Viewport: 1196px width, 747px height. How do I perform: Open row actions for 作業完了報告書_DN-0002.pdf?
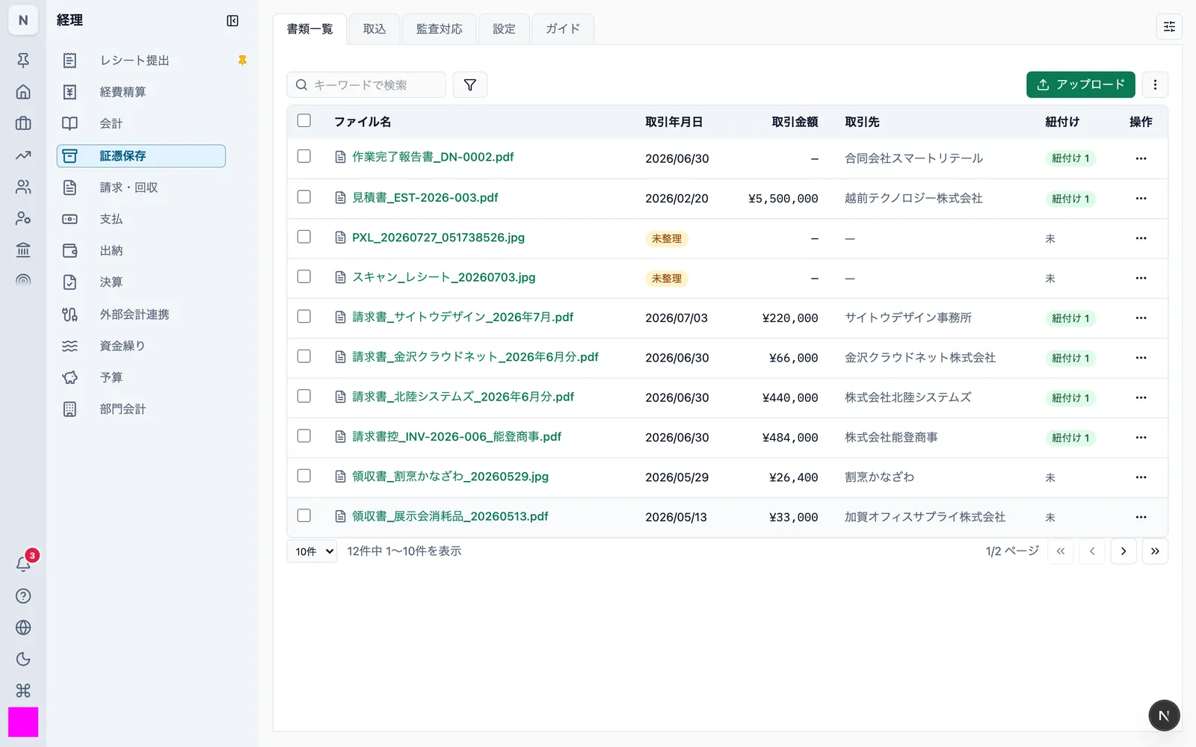coord(1141,158)
